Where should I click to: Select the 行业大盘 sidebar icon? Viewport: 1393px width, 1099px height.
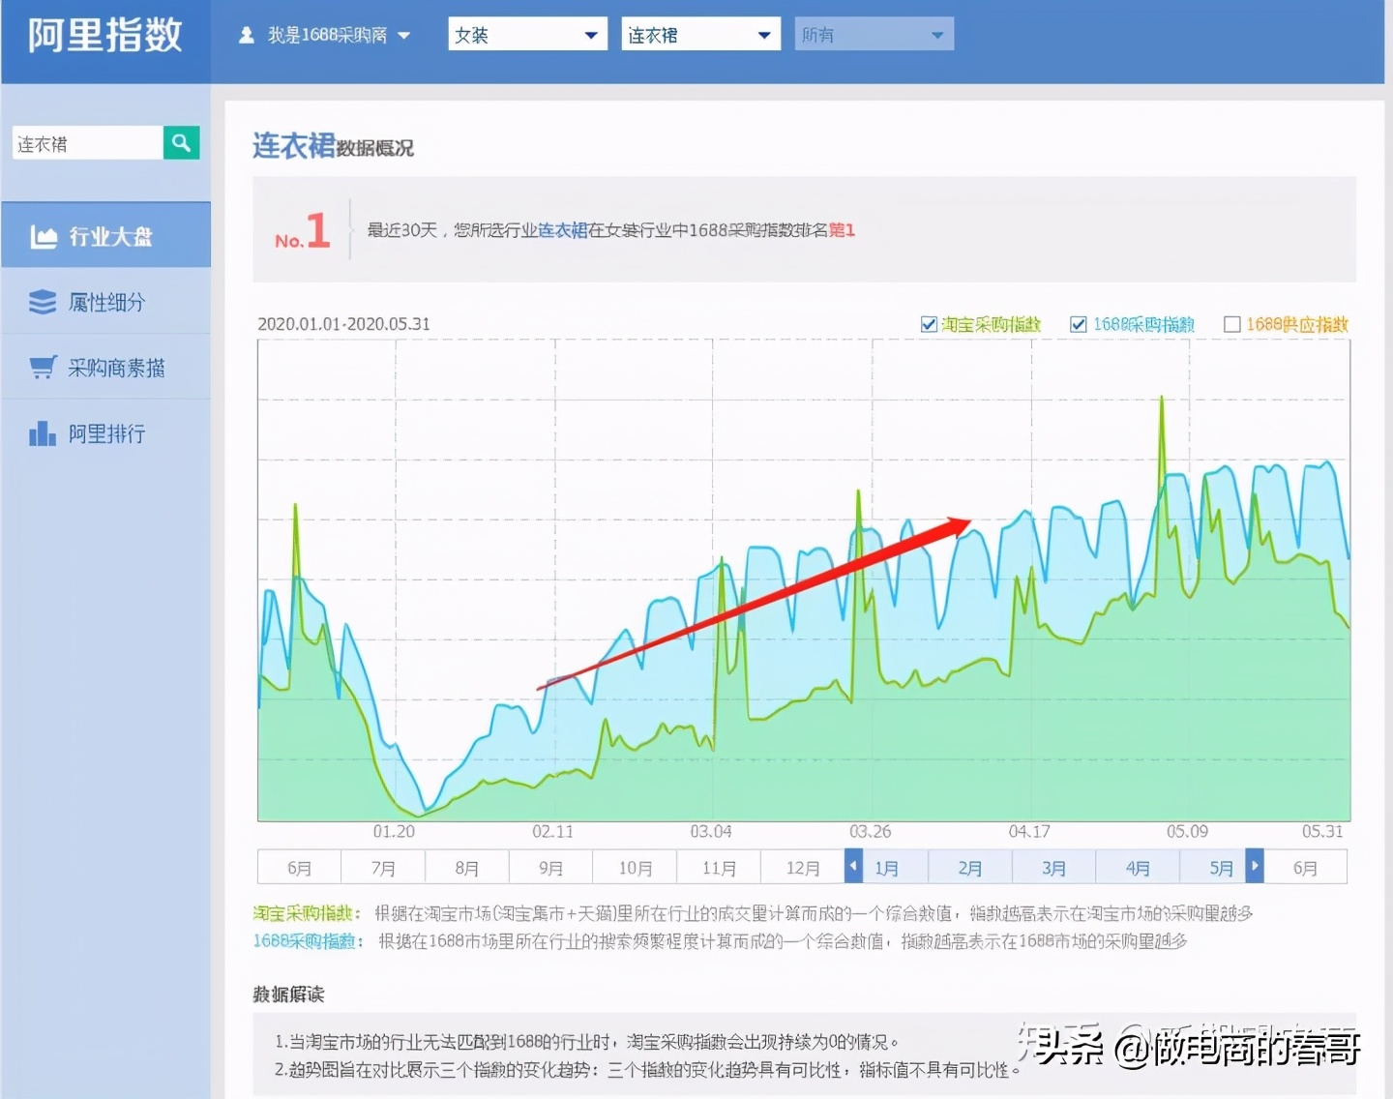point(42,234)
